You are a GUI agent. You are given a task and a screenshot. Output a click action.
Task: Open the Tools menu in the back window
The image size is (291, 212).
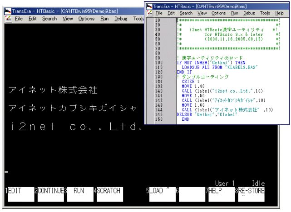pos(138,19)
